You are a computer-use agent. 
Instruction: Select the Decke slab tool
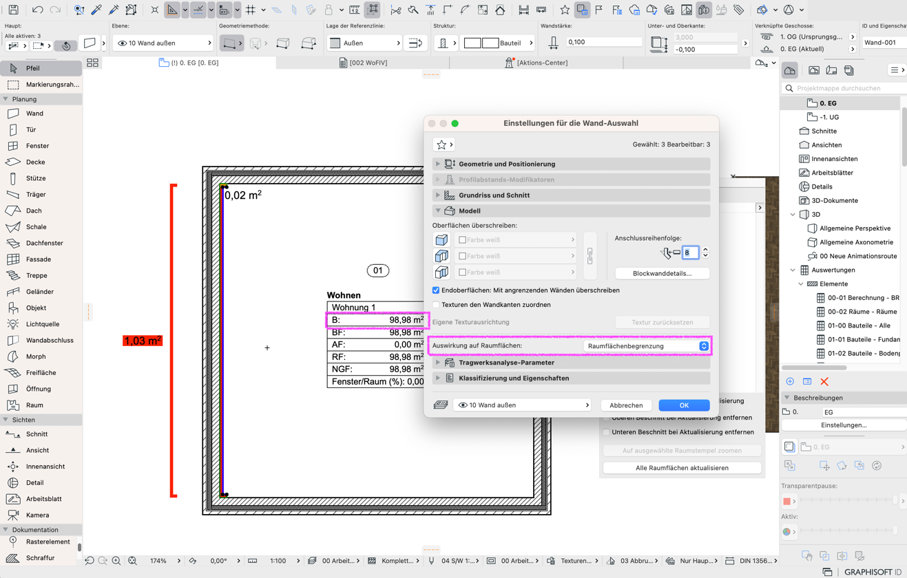[41, 162]
